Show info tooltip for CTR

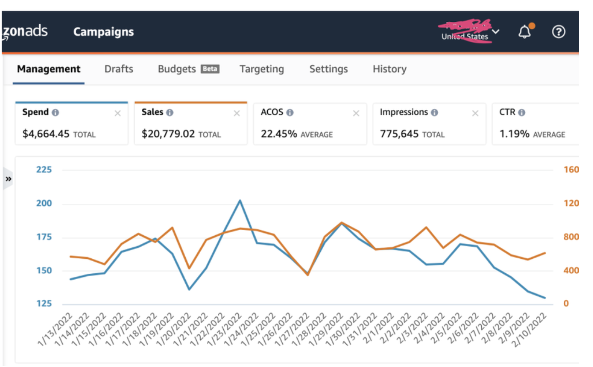pos(521,112)
